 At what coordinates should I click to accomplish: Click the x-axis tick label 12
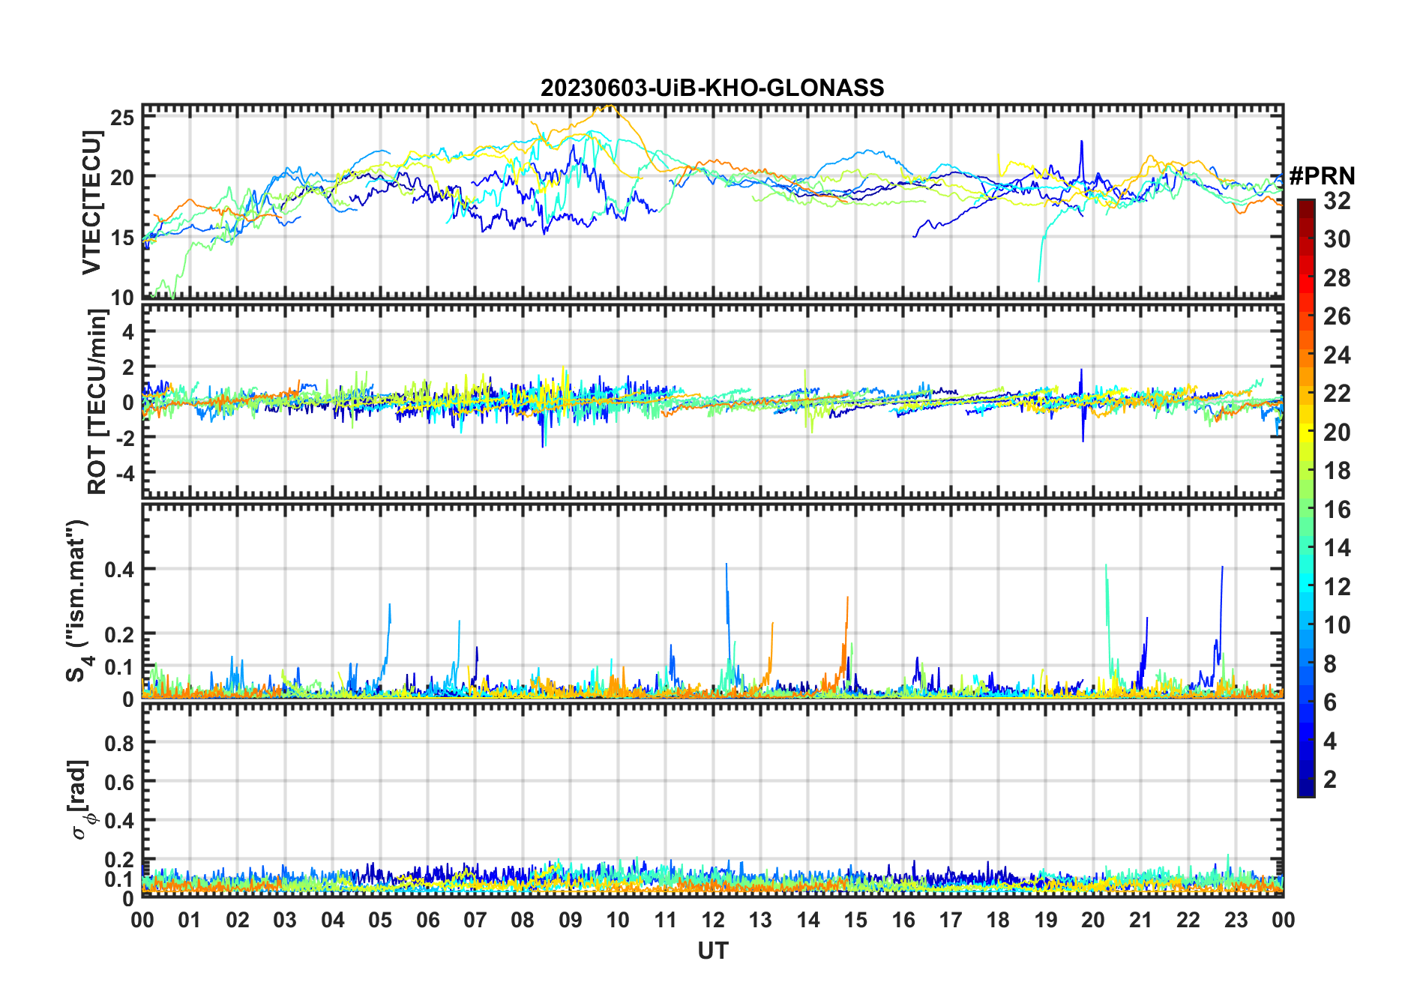point(712,920)
